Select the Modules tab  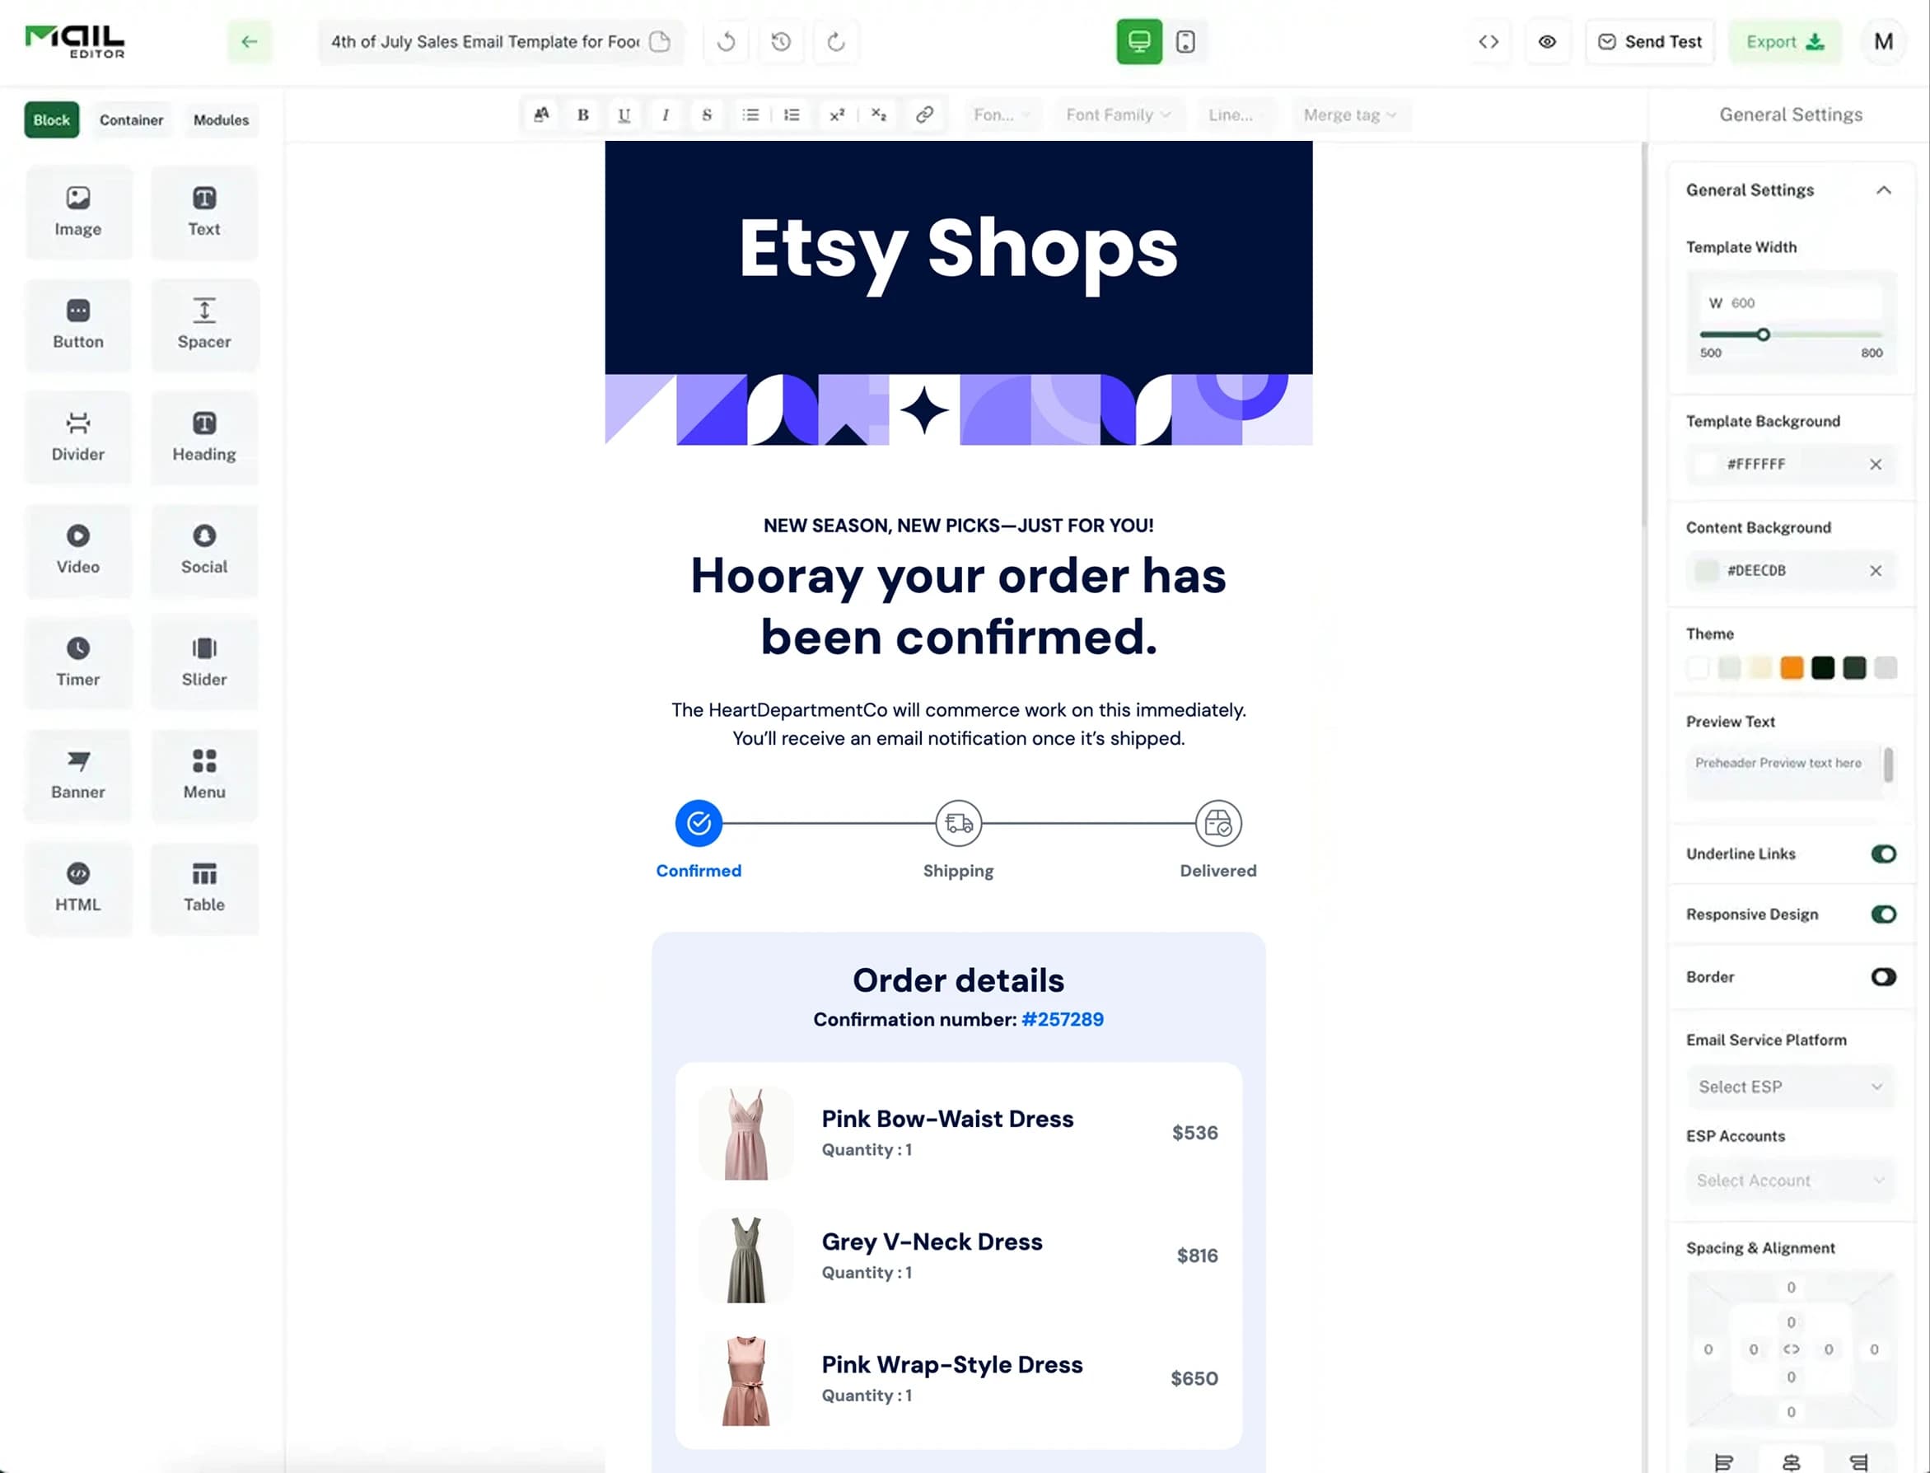click(221, 120)
